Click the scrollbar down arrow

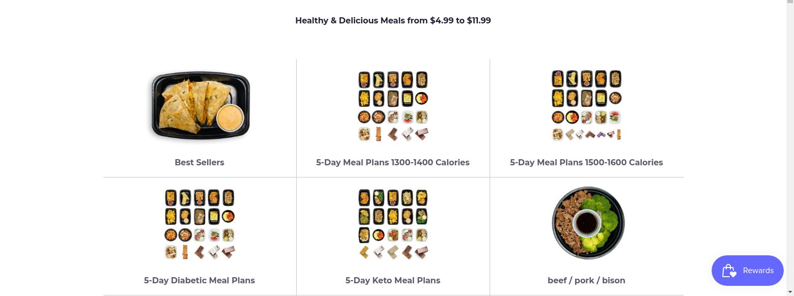[x=790, y=292]
